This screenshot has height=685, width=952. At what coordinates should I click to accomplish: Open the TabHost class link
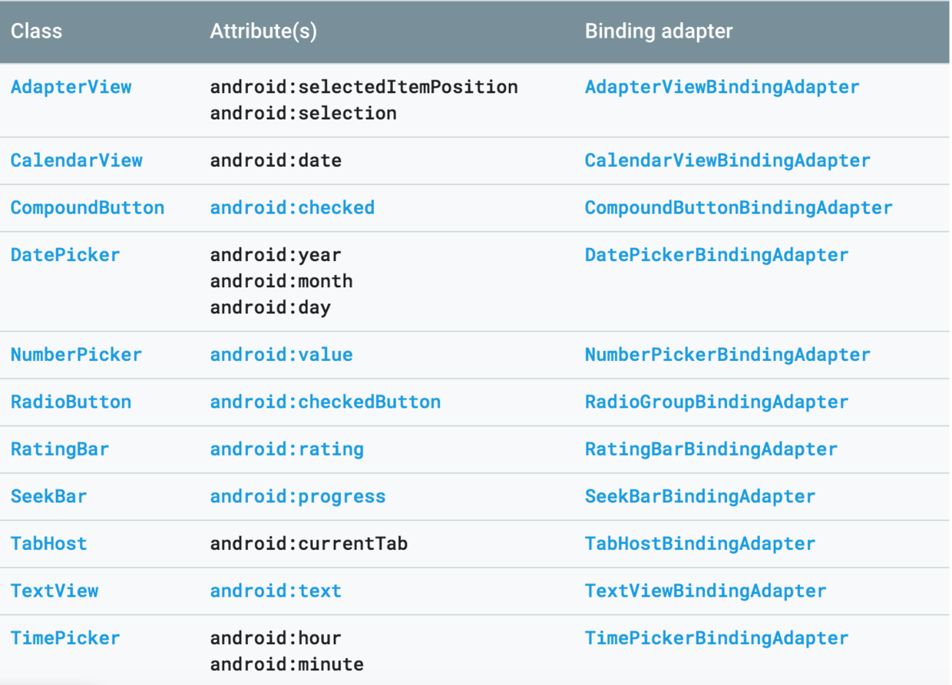tap(49, 544)
